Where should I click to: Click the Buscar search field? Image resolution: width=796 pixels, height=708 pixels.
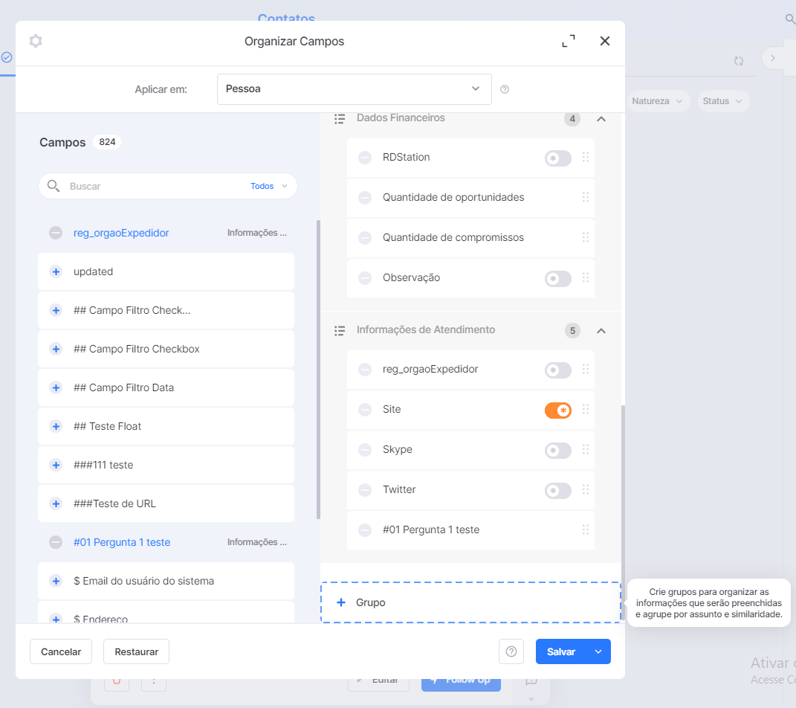point(152,186)
